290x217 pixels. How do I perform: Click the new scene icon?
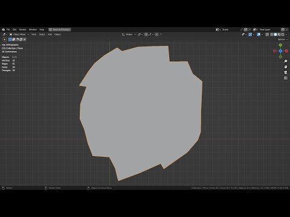click(x=246, y=30)
